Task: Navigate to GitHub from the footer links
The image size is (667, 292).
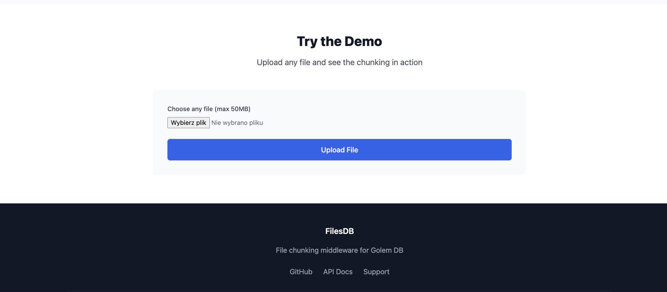Action: click(x=301, y=272)
